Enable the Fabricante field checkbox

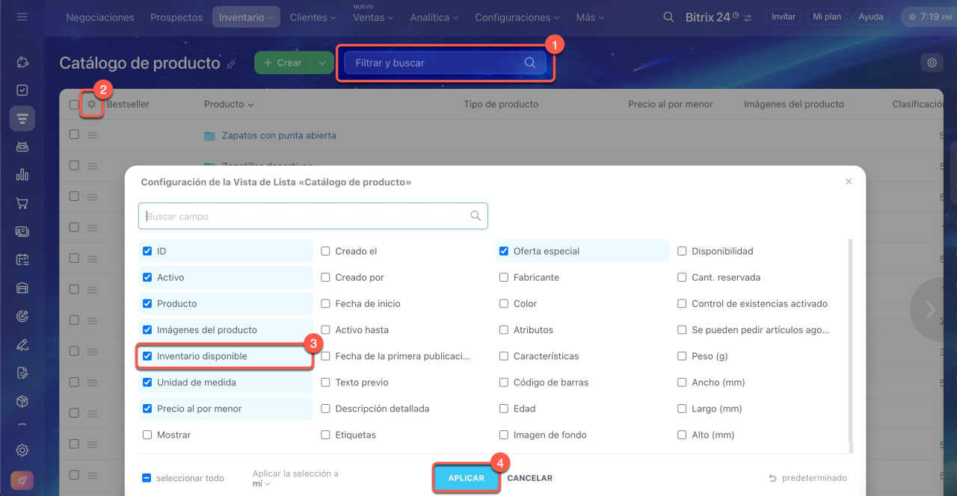point(504,278)
